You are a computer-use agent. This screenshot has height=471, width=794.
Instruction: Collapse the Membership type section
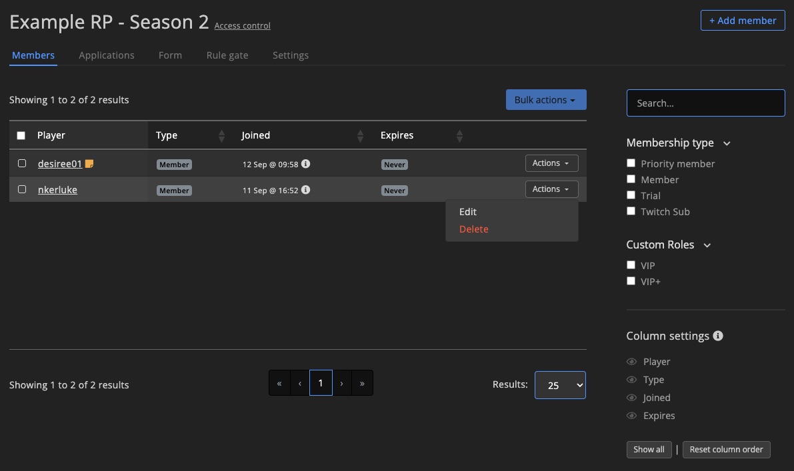click(727, 143)
